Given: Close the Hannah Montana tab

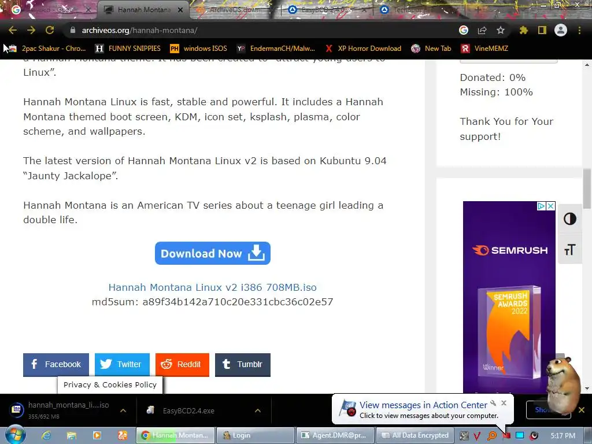Looking at the screenshot, I should [180, 10].
